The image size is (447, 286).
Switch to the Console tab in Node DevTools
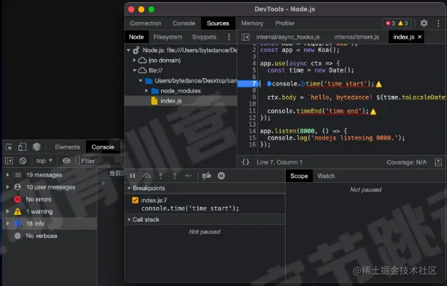[183, 23]
